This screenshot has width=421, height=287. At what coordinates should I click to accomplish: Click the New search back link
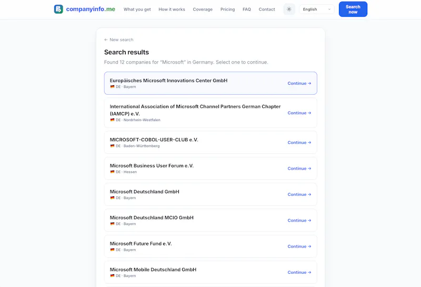119,40
